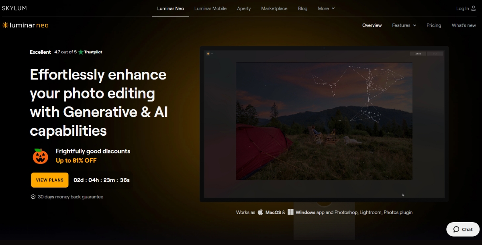The width and height of the screenshot is (482, 245).
Task: Select the Overview section
Action: 372,25
